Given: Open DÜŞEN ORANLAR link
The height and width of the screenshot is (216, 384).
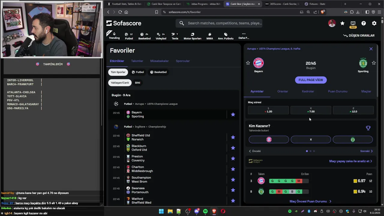Looking at the screenshot, I should pos(359,35).
